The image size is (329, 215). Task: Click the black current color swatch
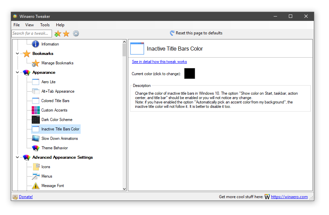(x=189, y=73)
